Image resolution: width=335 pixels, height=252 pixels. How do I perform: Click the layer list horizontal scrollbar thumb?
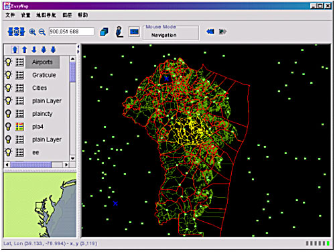[x=31, y=165]
